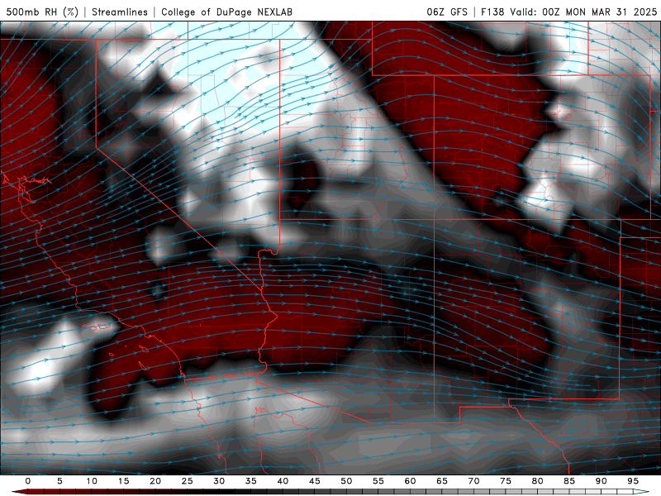Click the '0' color scale label

coord(28,481)
